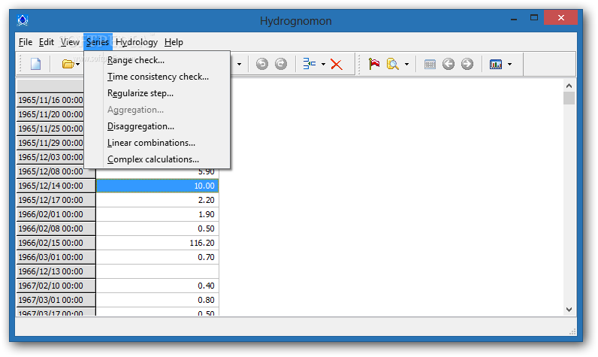
Task: Maximize the Hydrognomon window
Action: pos(534,18)
